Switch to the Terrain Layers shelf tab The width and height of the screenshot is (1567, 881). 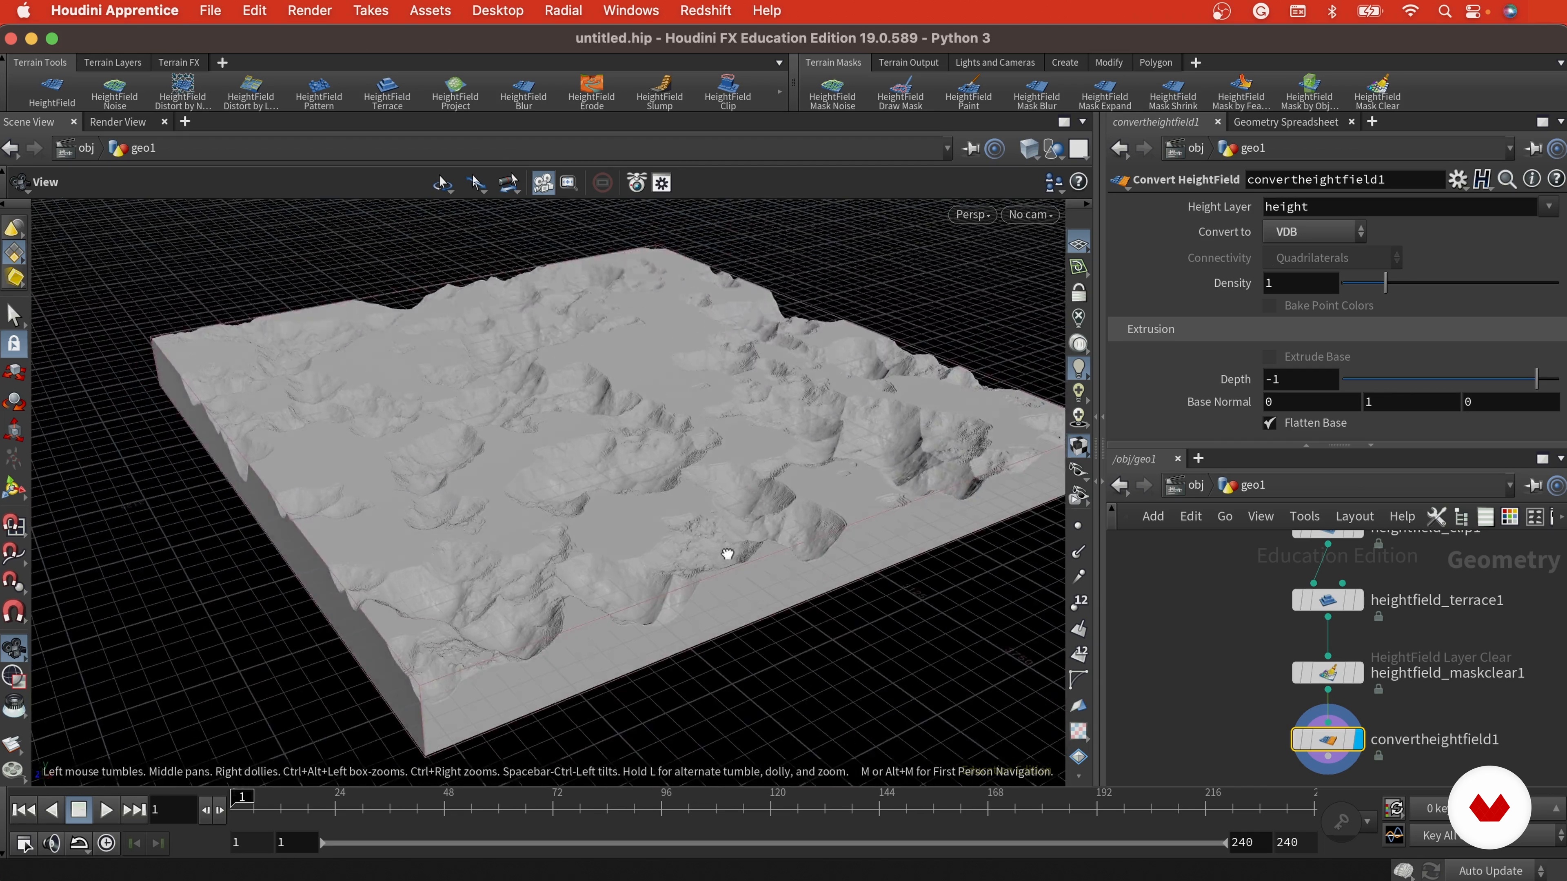coord(113,62)
